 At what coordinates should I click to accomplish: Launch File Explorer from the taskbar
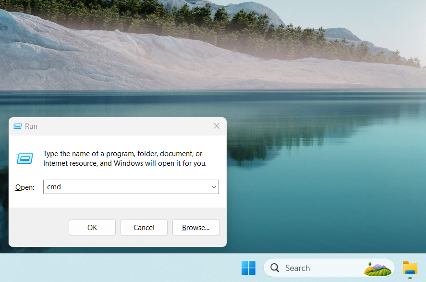[410, 268]
